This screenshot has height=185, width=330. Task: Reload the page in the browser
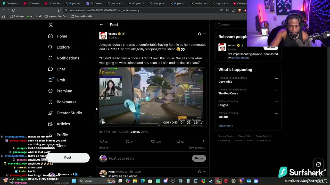click(x=14, y=10)
